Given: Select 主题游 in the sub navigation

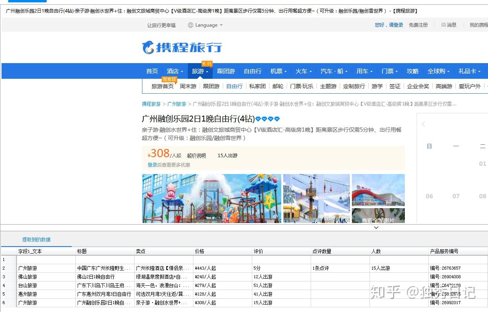Looking at the screenshot, I should pyautogui.click(x=328, y=86).
